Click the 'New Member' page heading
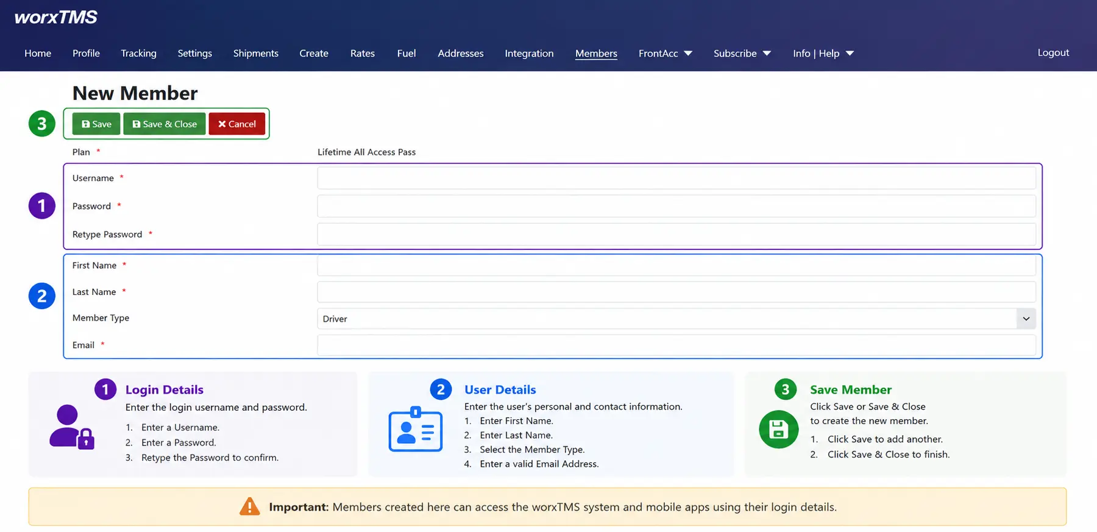Viewport: 1097px width, 532px height. 135,93
